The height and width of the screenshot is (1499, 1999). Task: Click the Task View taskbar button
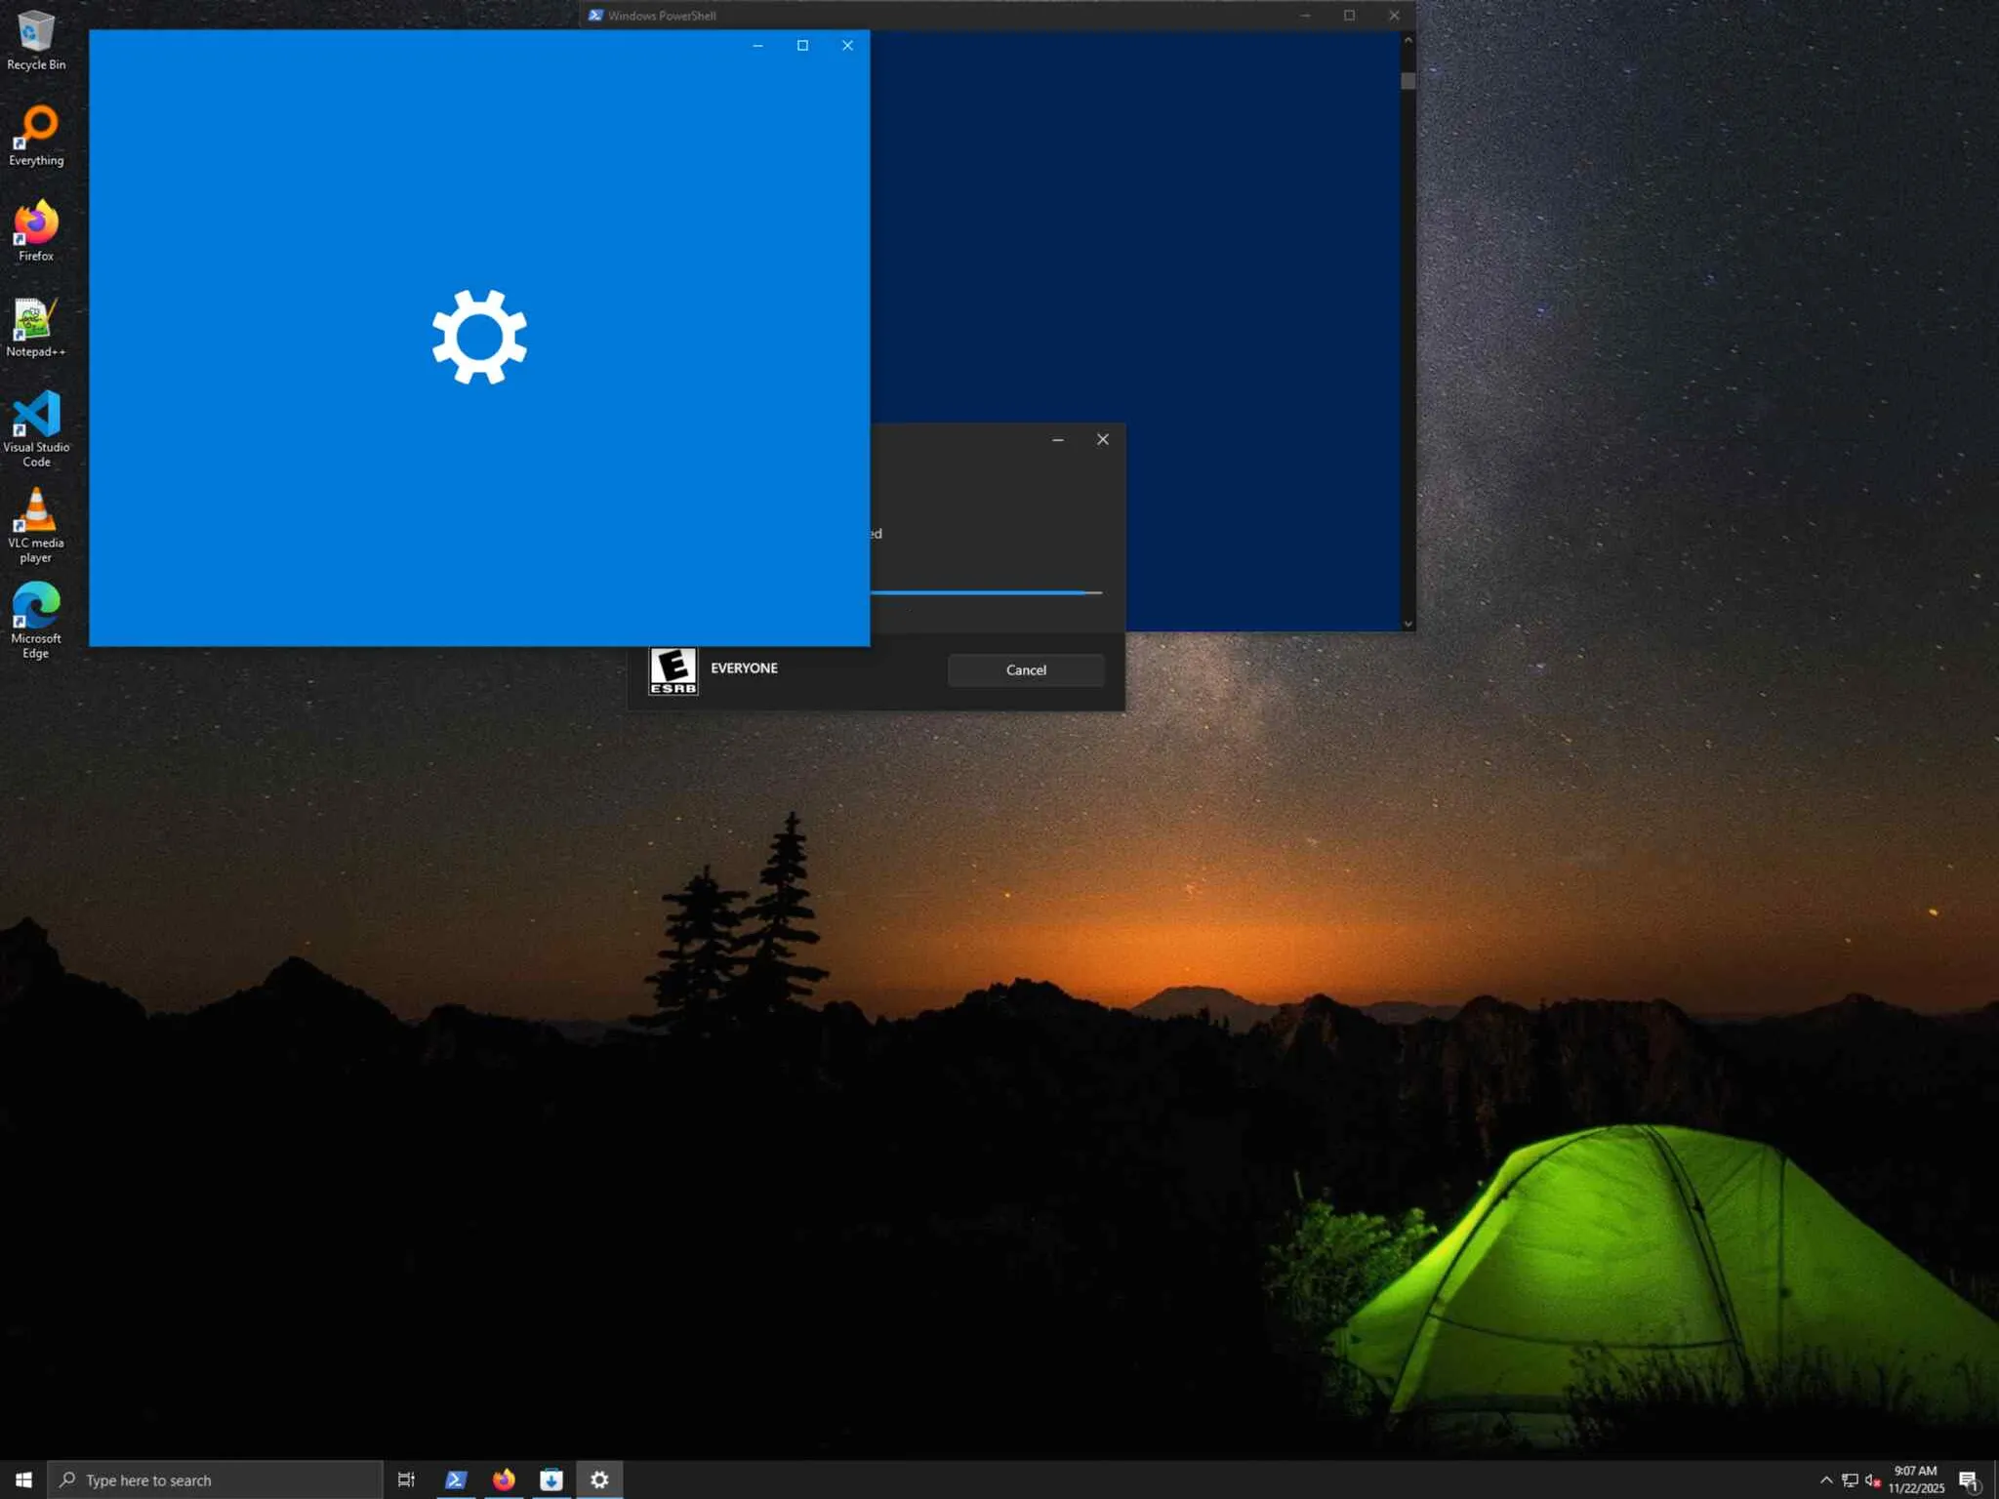[x=406, y=1479]
